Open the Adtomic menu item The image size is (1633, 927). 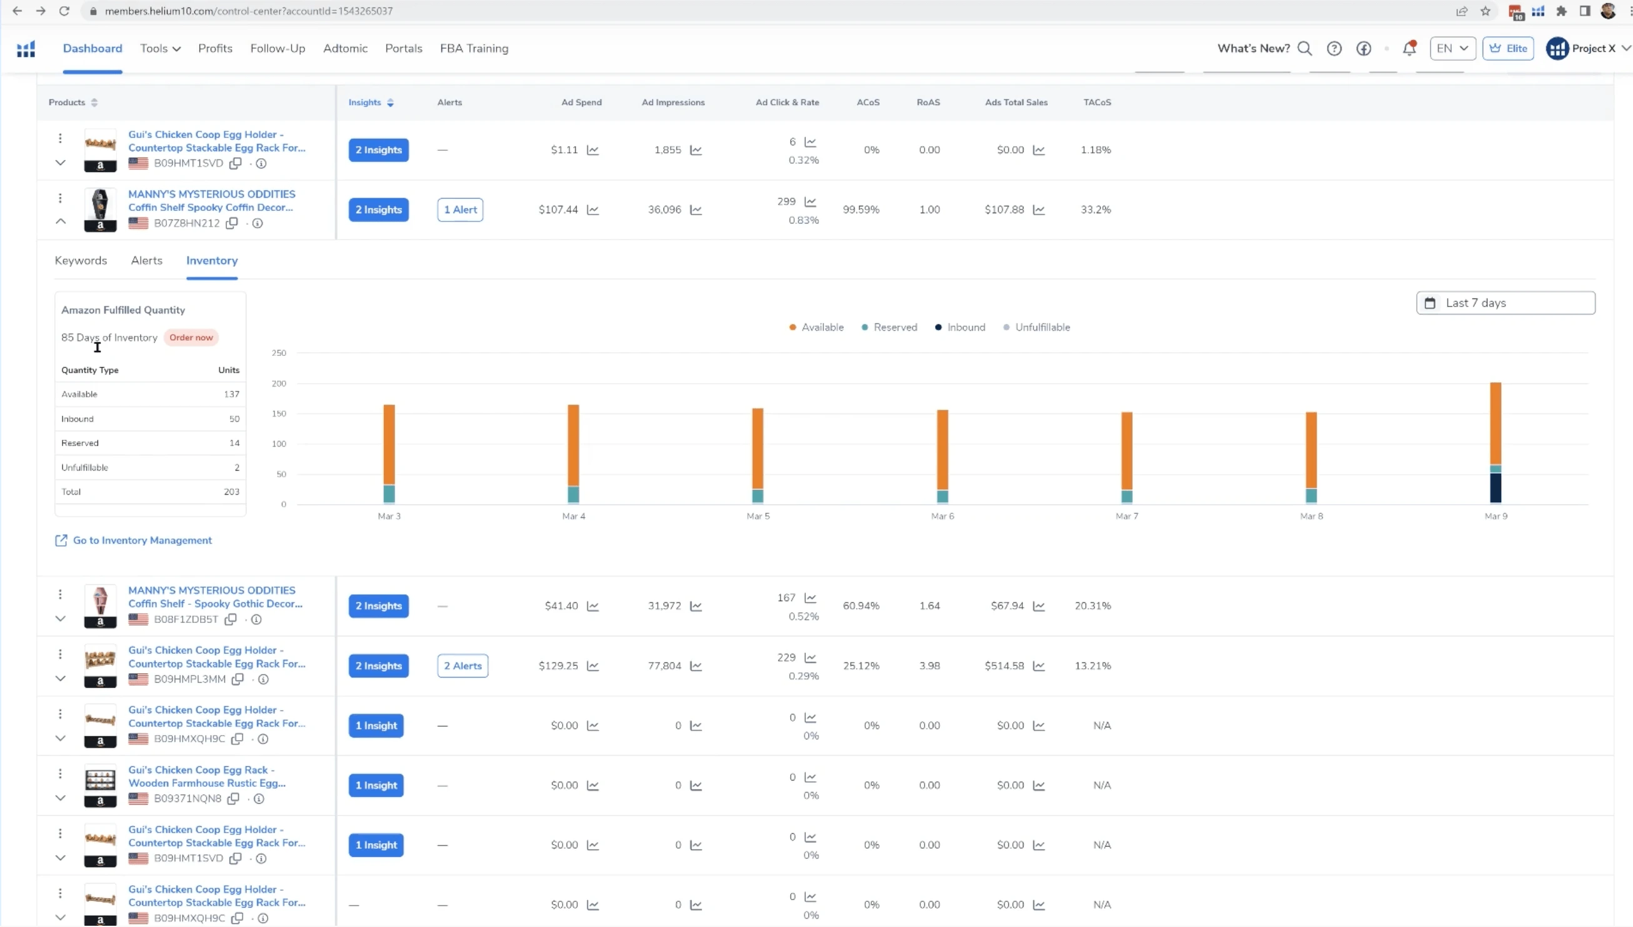click(x=345, y=48)
